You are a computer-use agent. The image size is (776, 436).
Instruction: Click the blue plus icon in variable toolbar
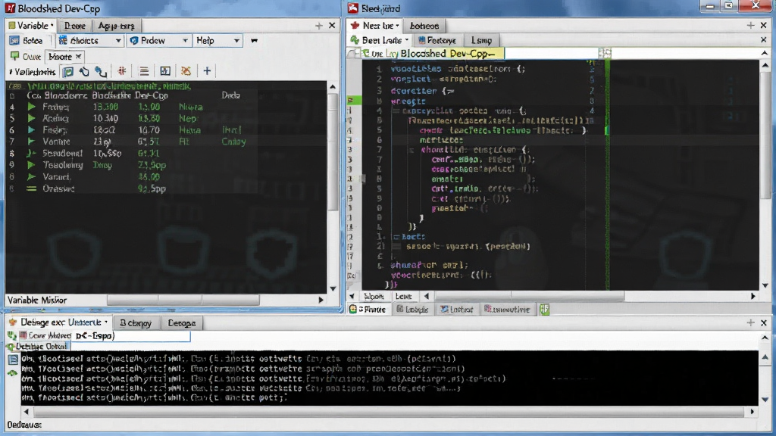(207, 71)
